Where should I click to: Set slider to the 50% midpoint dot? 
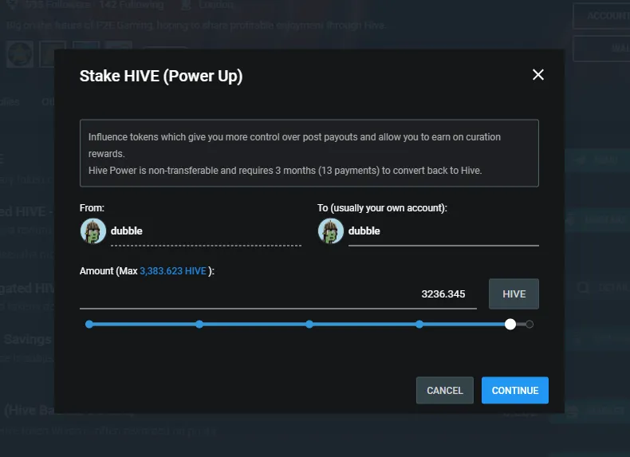point(309,324)
